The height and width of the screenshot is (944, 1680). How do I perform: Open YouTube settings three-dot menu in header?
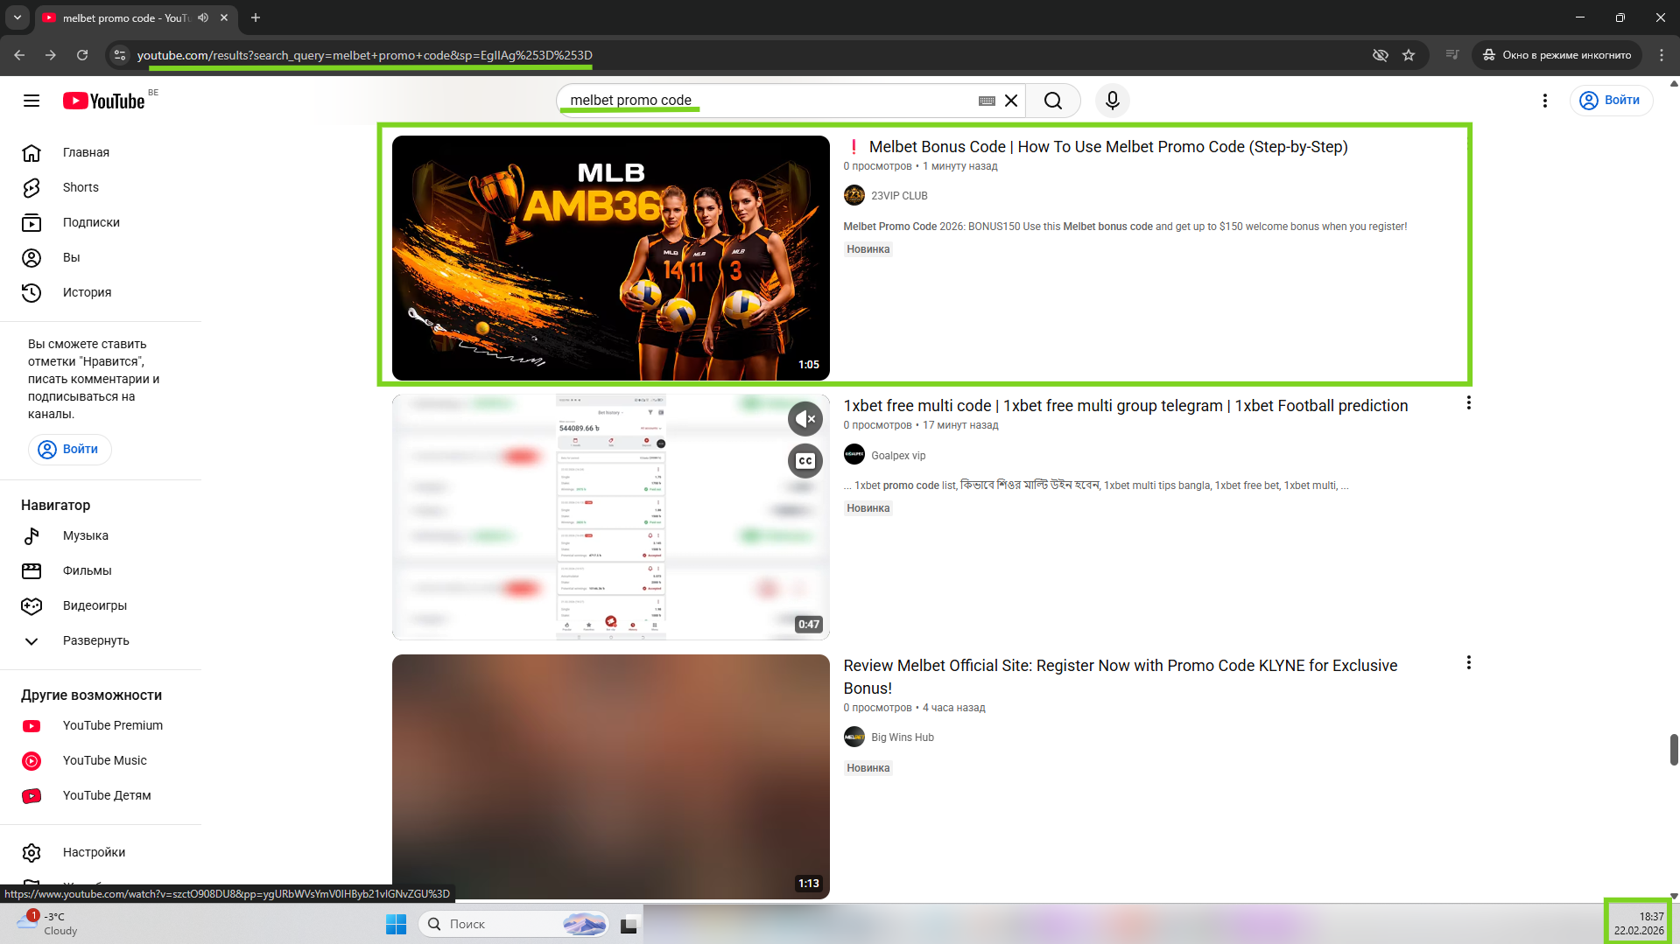1545,101
